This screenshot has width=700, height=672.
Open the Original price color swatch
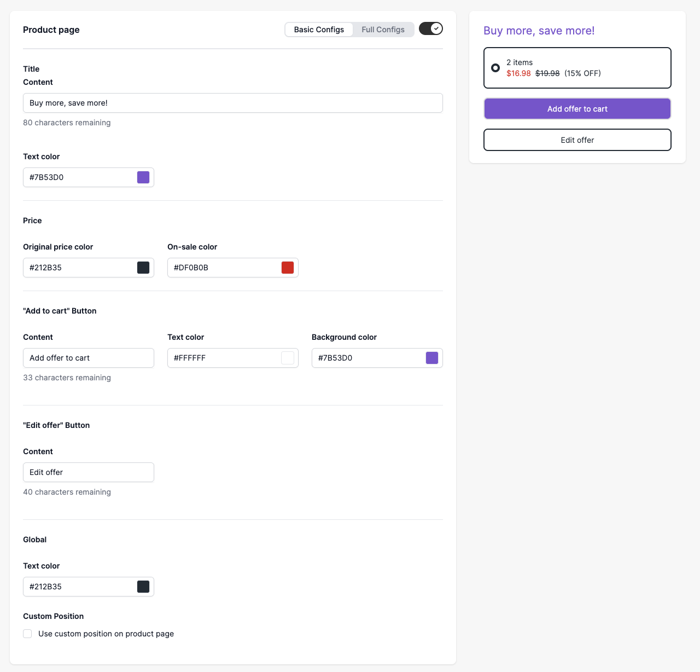(143, 268)
